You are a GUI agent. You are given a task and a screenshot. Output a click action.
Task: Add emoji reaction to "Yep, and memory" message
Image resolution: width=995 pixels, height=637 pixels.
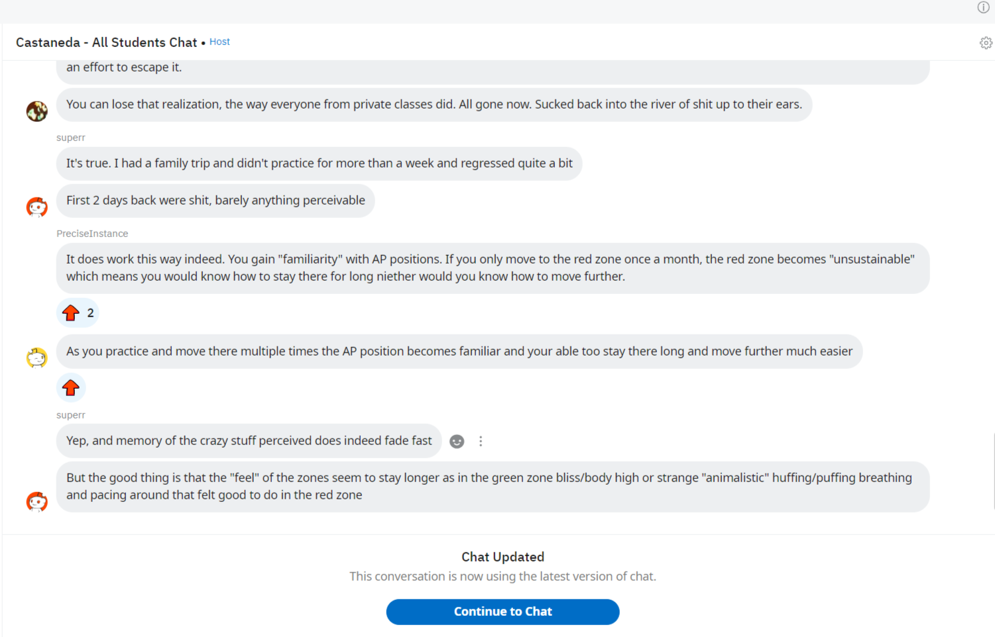point(457,442)
